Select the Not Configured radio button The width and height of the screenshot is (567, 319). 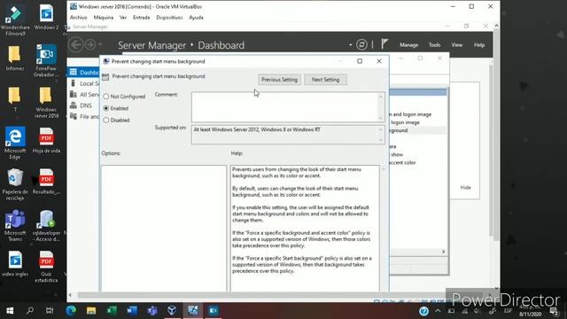(x=106, y=97)
